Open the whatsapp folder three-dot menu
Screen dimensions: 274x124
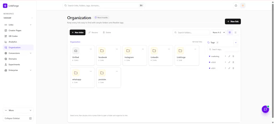tap(91, 71)
